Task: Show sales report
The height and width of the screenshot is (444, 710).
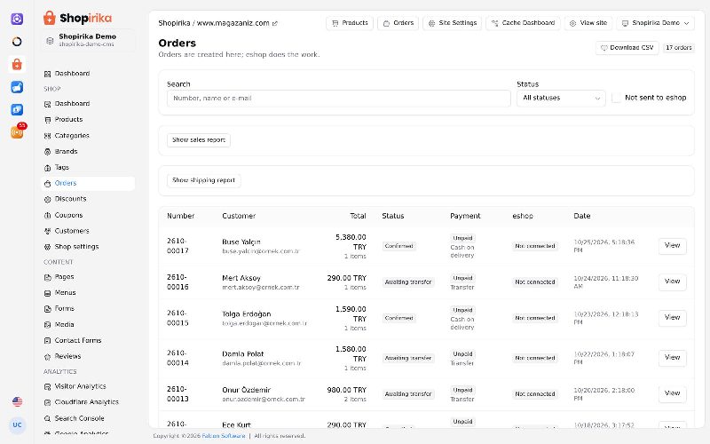Action: (199, 140)
